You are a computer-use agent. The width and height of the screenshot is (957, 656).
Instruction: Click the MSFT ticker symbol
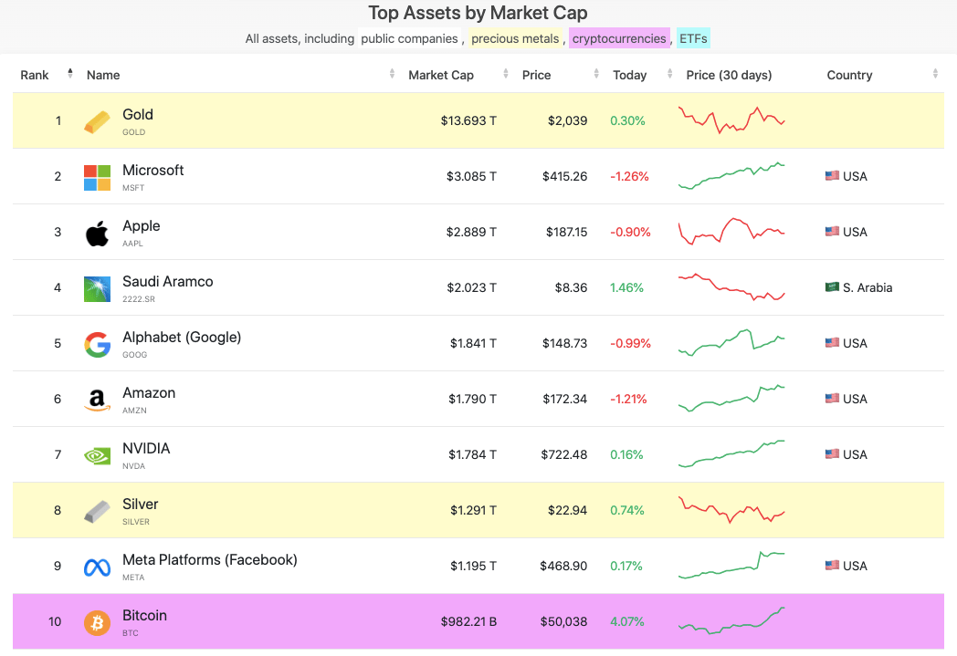pos(133,188)
